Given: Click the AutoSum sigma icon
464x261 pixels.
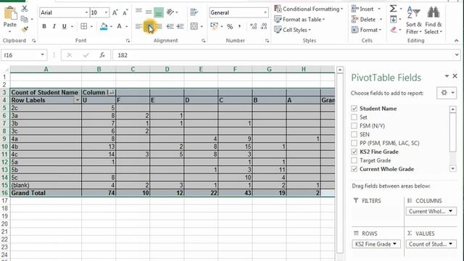Looking at the screenshot, I should [393, 9].
